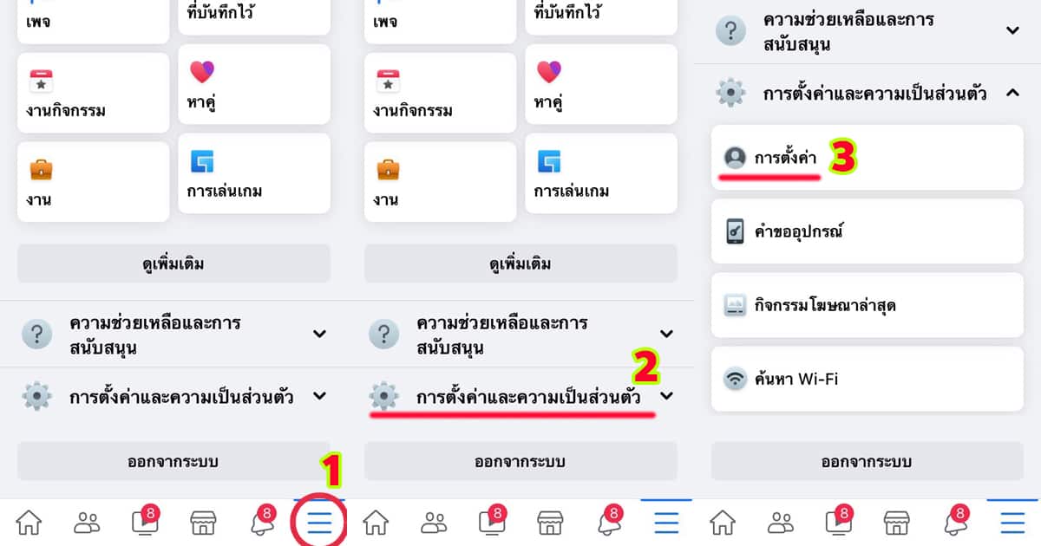Select ค้นหา Wi-Fi option
The width and height of the screenshot is (1041, 546).
point(867,379)
